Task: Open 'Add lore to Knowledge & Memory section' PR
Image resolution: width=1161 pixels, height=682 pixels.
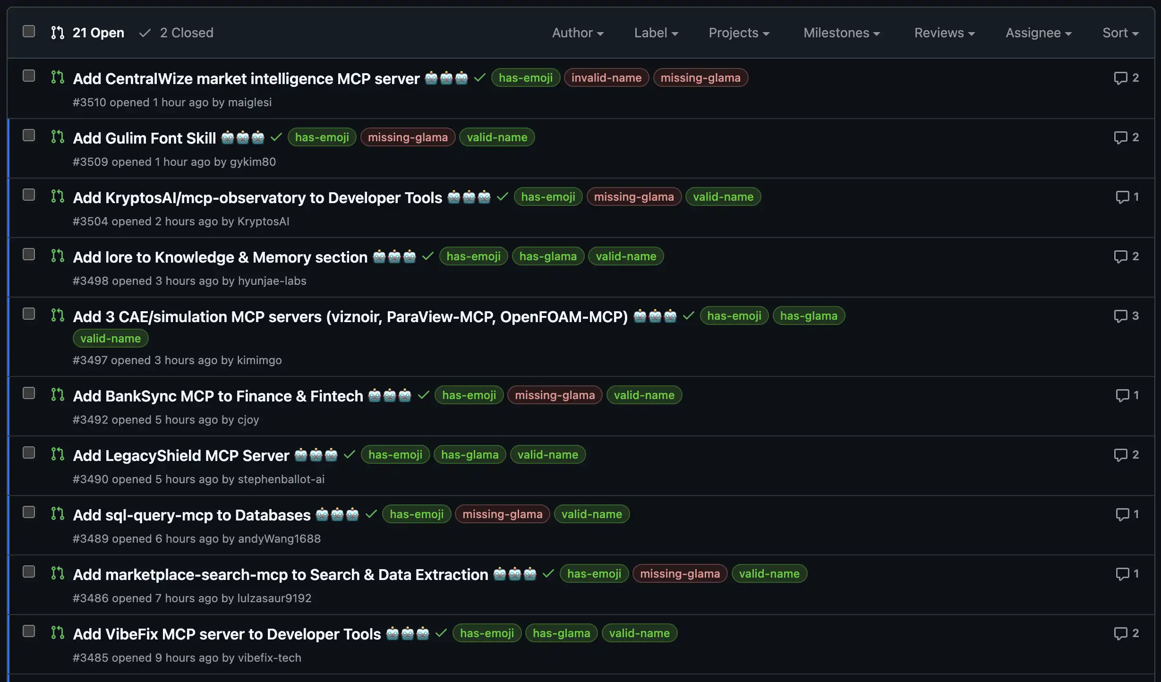Action: (x=220, y=257)
